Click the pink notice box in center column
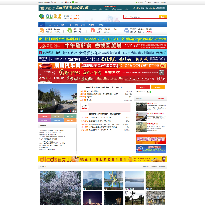Image resolution: width=205 pixels, height=205 pixels. pyautogui.click(x=105, y=107)
